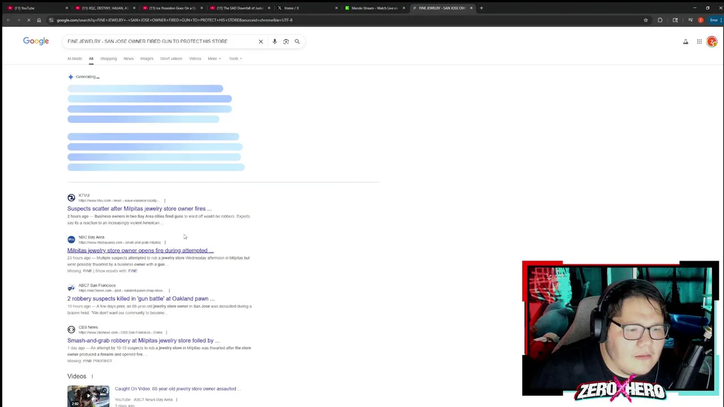
Task: Click the CBS News result favicon
Action: tap(71, 330)
